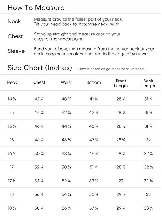Click waist value 56 ¼ in last row
The width and height of the screenshot is (162, 216).
pyautogui.click(x=66, y=208)
